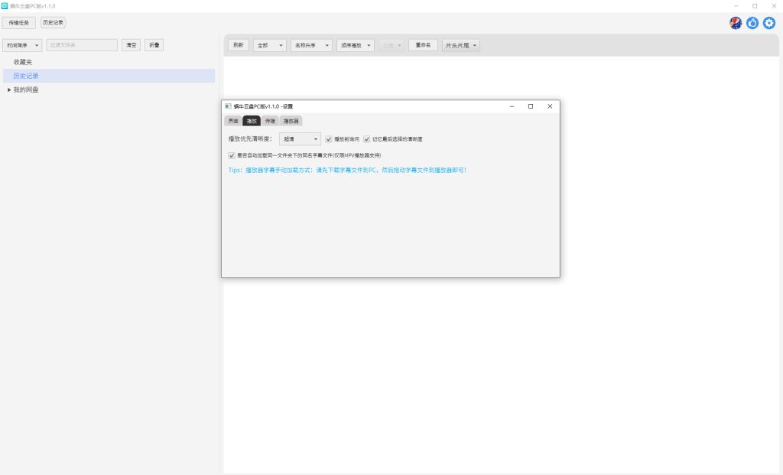Switch to the 传输 settings tab
This screenshot has height=475, width=783.
[270, 121]
